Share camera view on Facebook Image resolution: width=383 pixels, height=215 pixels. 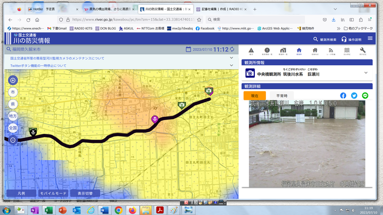(x=343, y=96)
